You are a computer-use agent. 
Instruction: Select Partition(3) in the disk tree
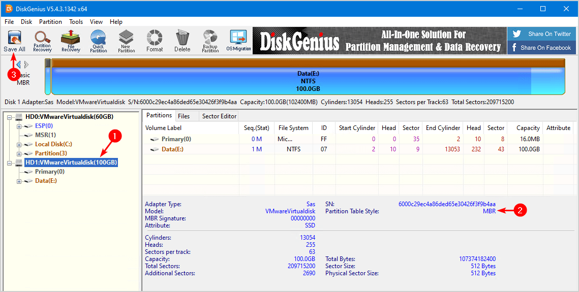(51, 153)
